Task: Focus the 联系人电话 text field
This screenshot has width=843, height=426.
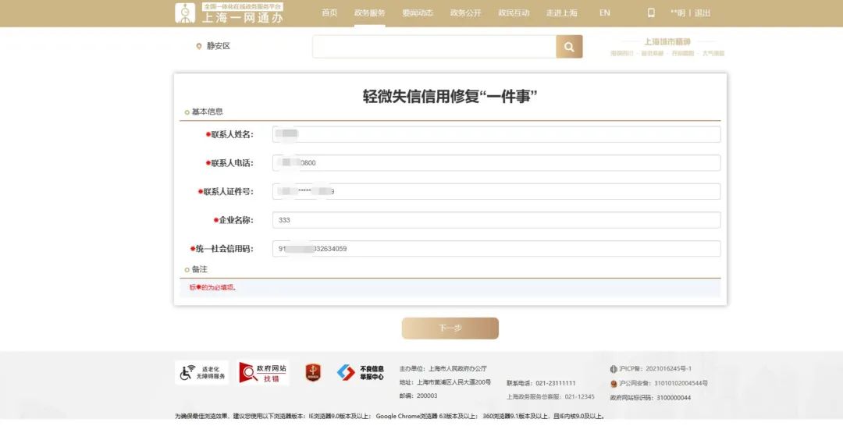Action: (496, 163)
